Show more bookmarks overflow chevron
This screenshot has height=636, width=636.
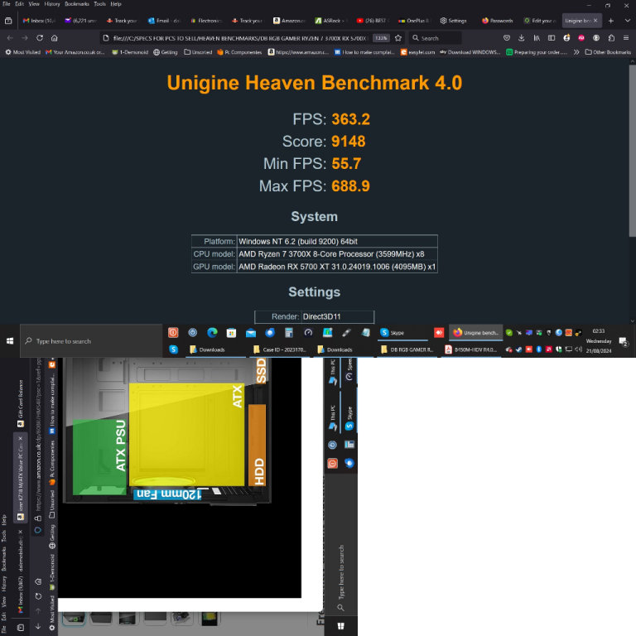tap(576, 52)
